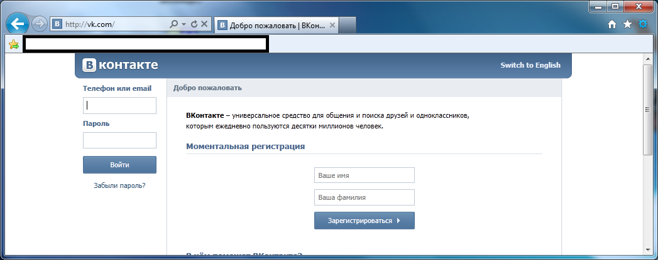
Task: Click the 'Забыли пароль?' link
Action: click(x=119, y=185)
